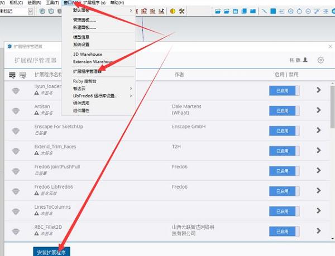Click the tools icon beside info icon

pos(181,12)
